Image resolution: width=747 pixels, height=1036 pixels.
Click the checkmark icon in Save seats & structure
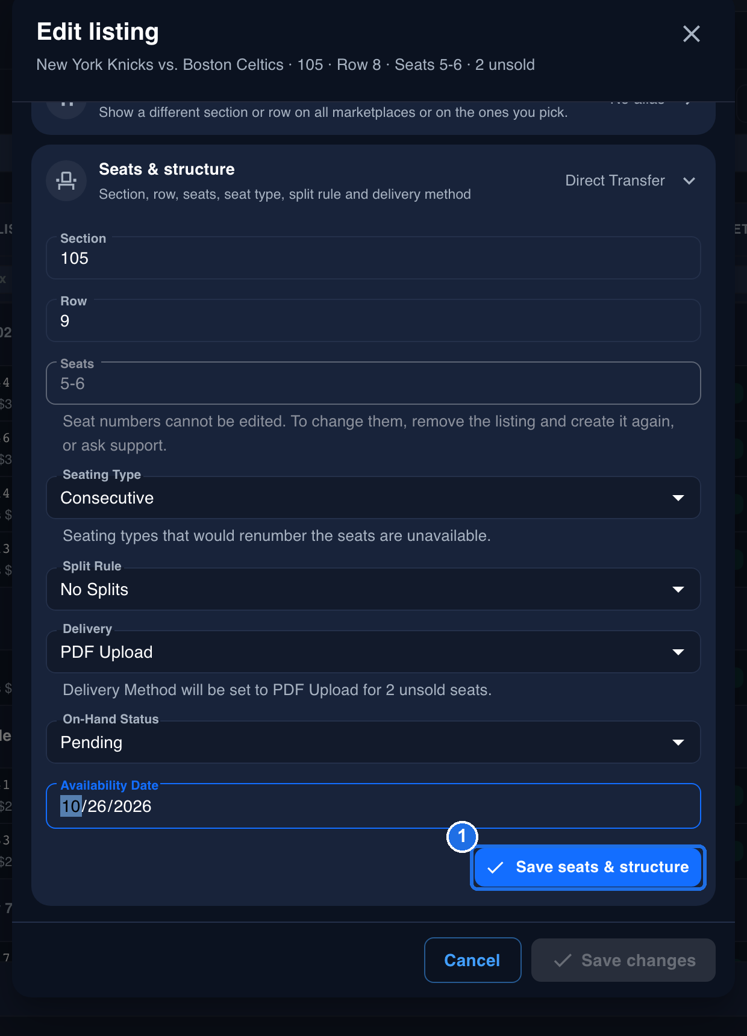[x=495, y=867]
